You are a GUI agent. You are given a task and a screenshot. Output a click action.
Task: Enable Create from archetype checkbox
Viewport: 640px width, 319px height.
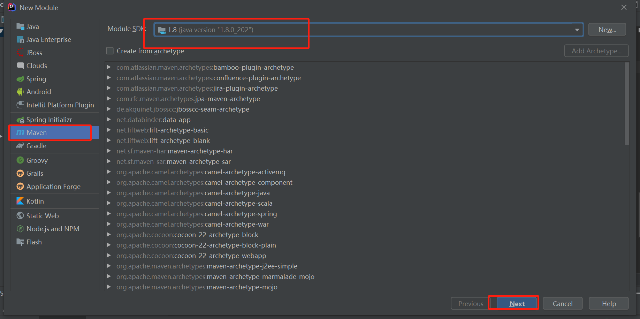[x=110, y=51]
